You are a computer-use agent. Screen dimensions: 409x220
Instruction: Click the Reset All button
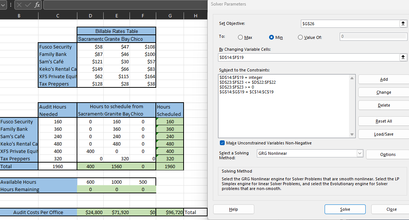click(384, 121)
